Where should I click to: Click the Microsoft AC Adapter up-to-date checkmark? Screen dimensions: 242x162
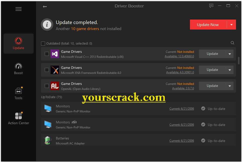(x=203, y=140)
